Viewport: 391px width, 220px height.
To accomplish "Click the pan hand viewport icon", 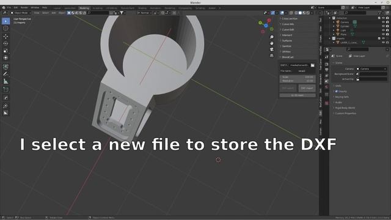I will pos(271,43).
